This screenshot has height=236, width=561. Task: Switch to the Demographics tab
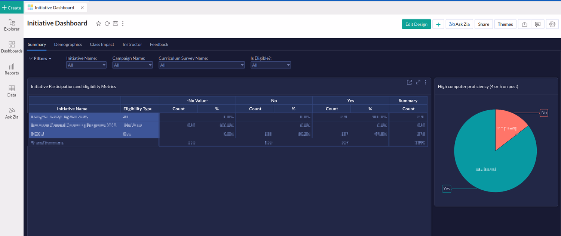[x=68, y=44]
